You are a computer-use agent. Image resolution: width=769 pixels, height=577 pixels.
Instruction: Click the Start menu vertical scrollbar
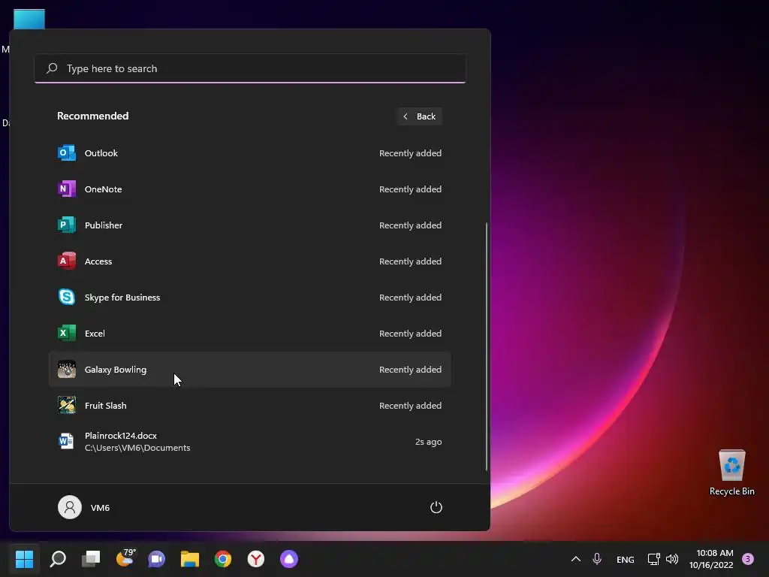pos(487,346)
